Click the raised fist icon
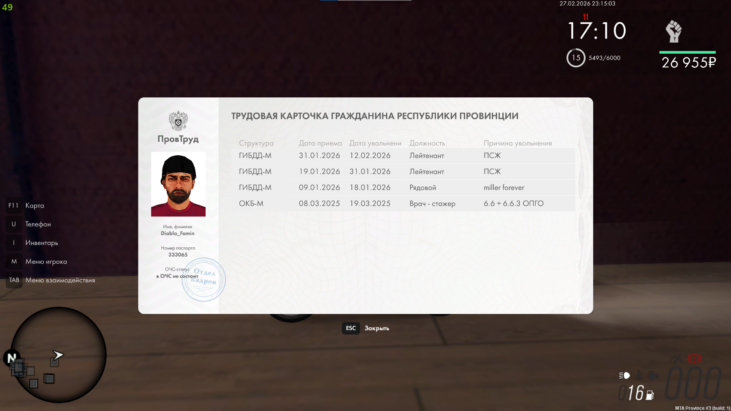 tap(674, 32)
